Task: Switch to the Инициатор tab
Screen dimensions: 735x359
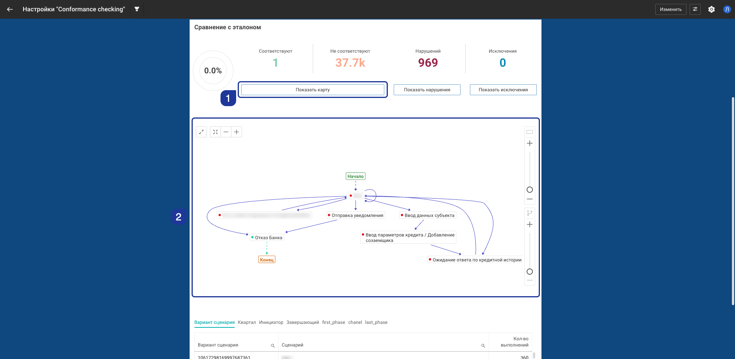Action: (271, 322)
